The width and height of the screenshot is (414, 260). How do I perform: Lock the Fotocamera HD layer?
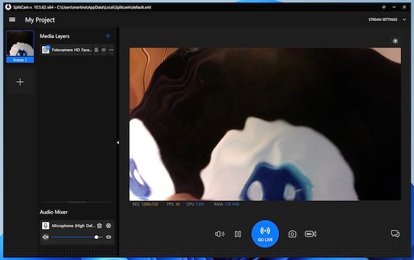click(96, 50)
